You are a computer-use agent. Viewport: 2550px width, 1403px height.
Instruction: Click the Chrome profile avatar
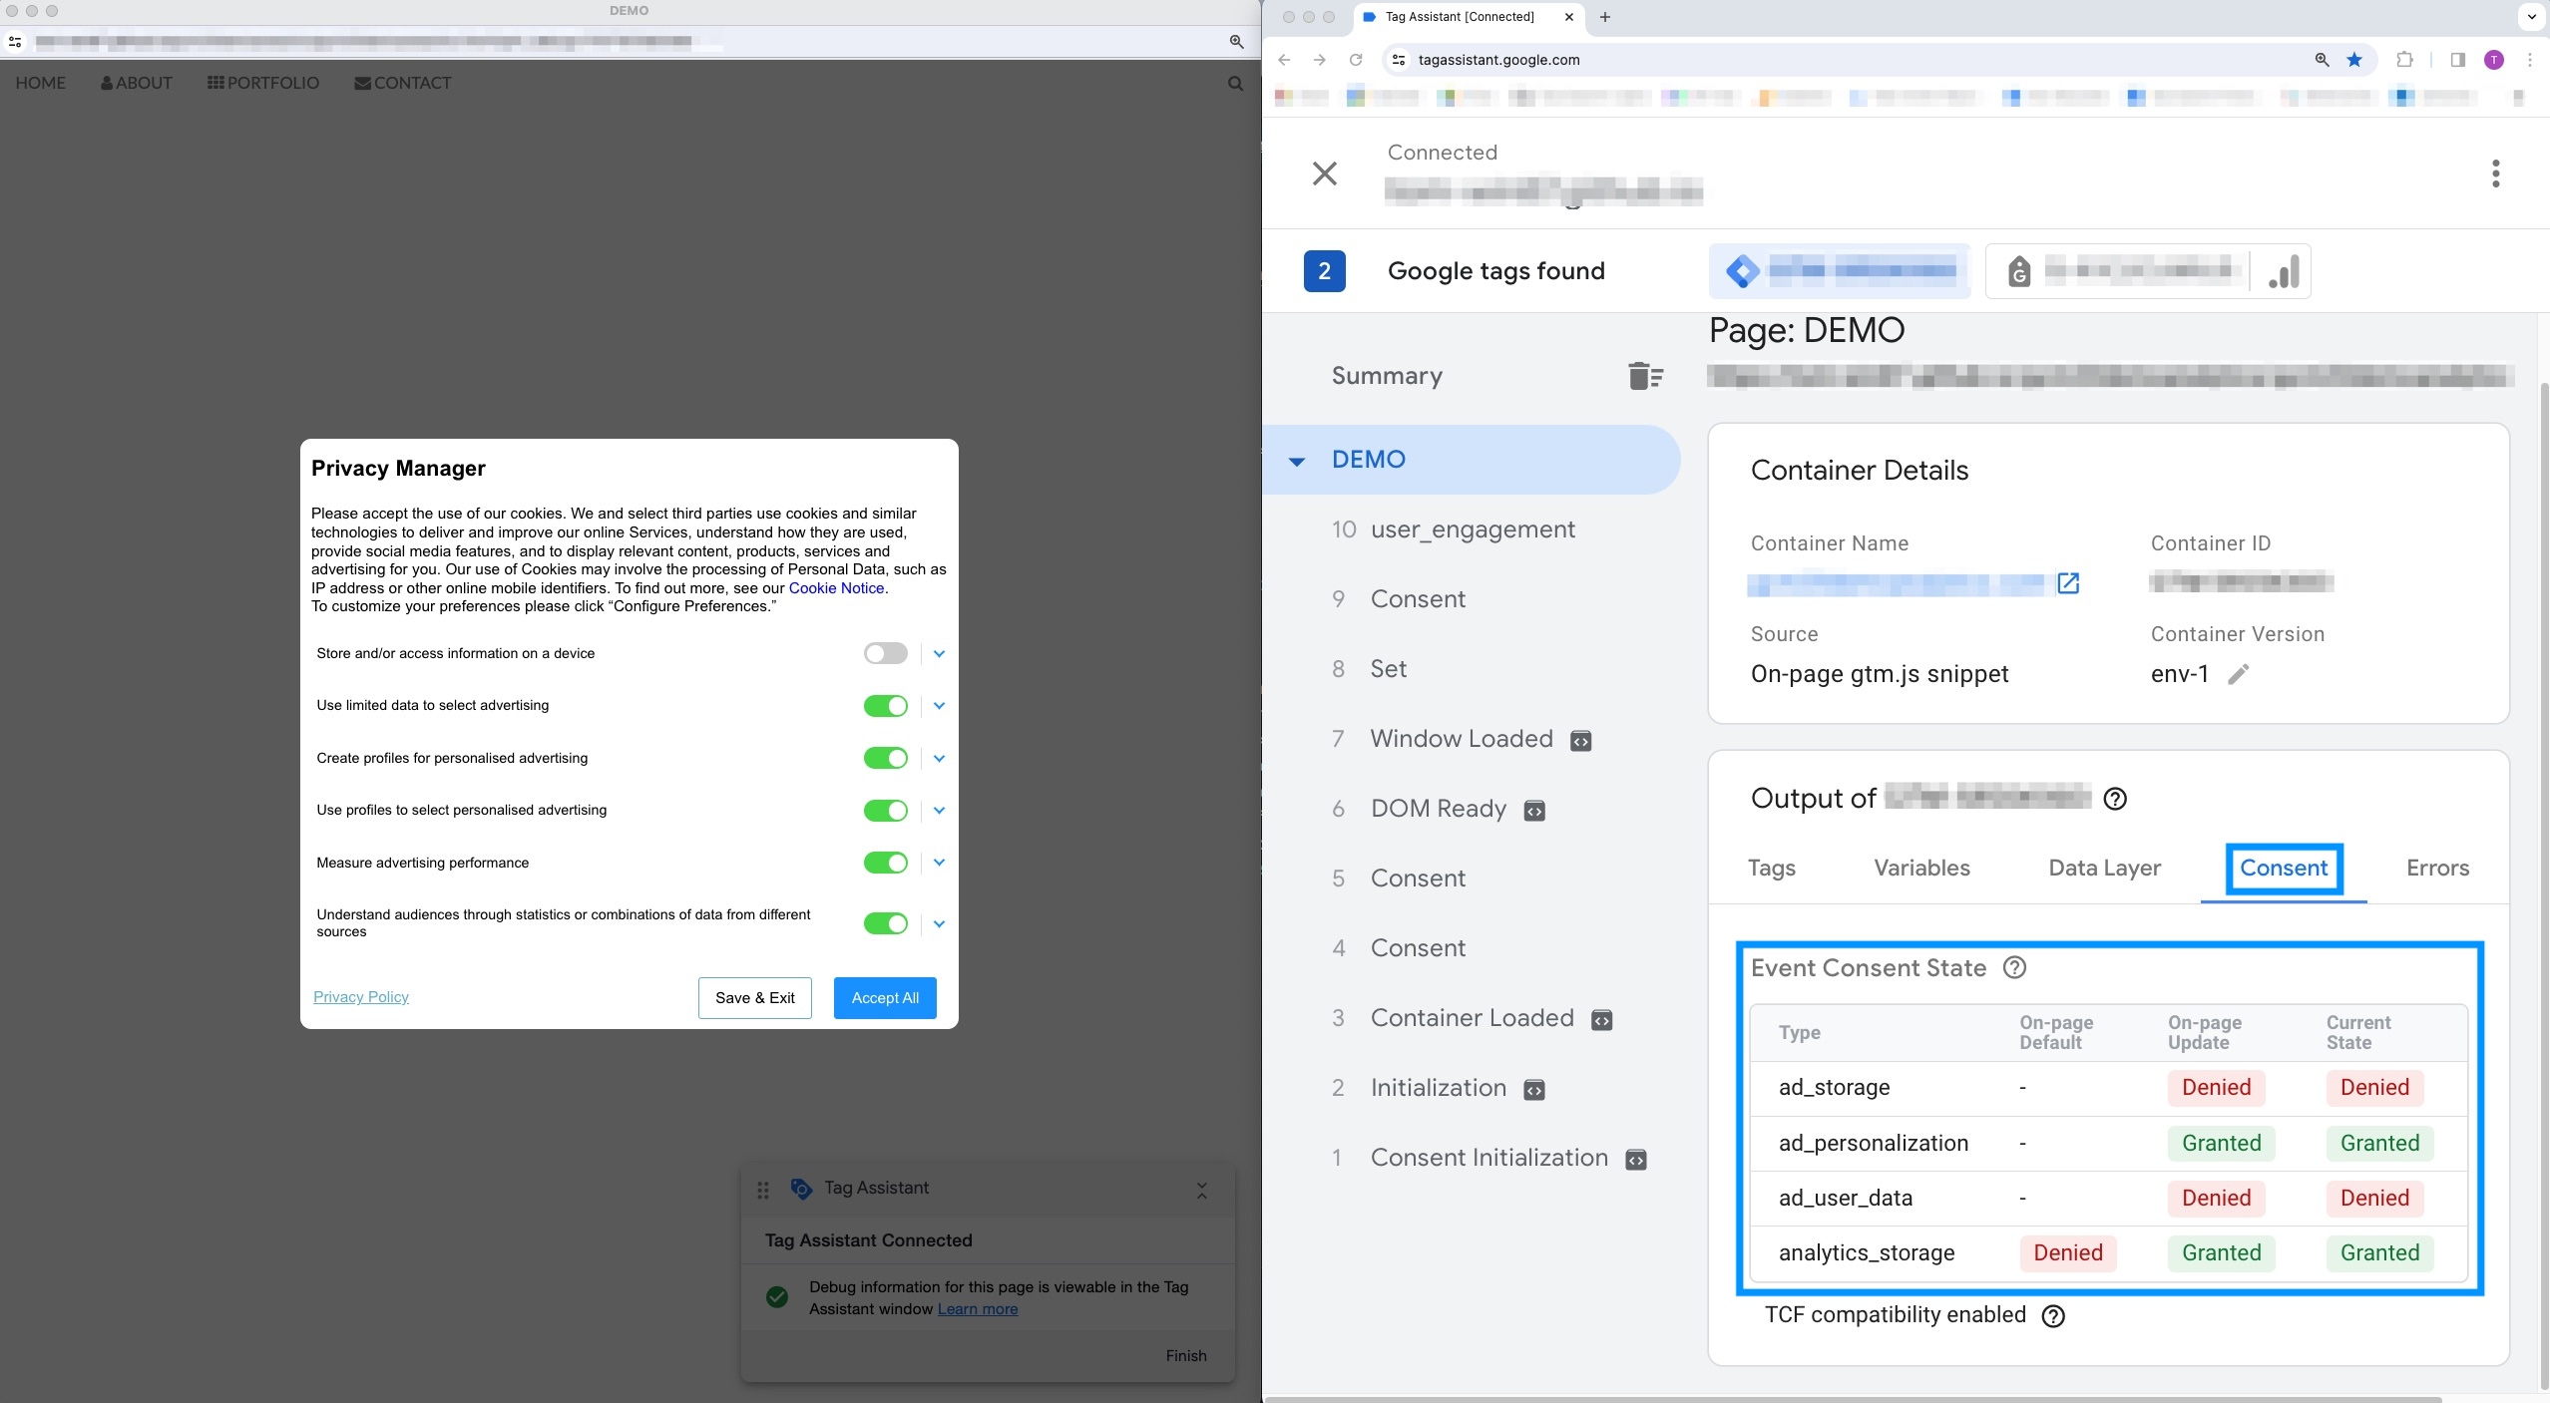click(2494, 60)
